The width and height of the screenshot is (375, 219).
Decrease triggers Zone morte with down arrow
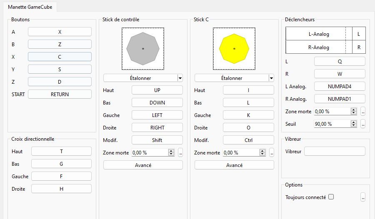tap(354, 113)
